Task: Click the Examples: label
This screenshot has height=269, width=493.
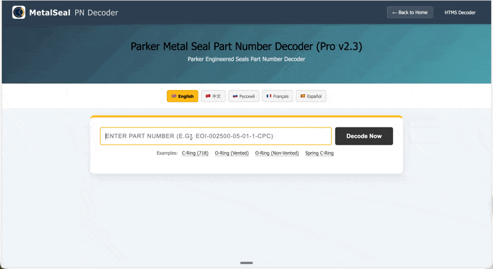Action: (x=167, y=153)
